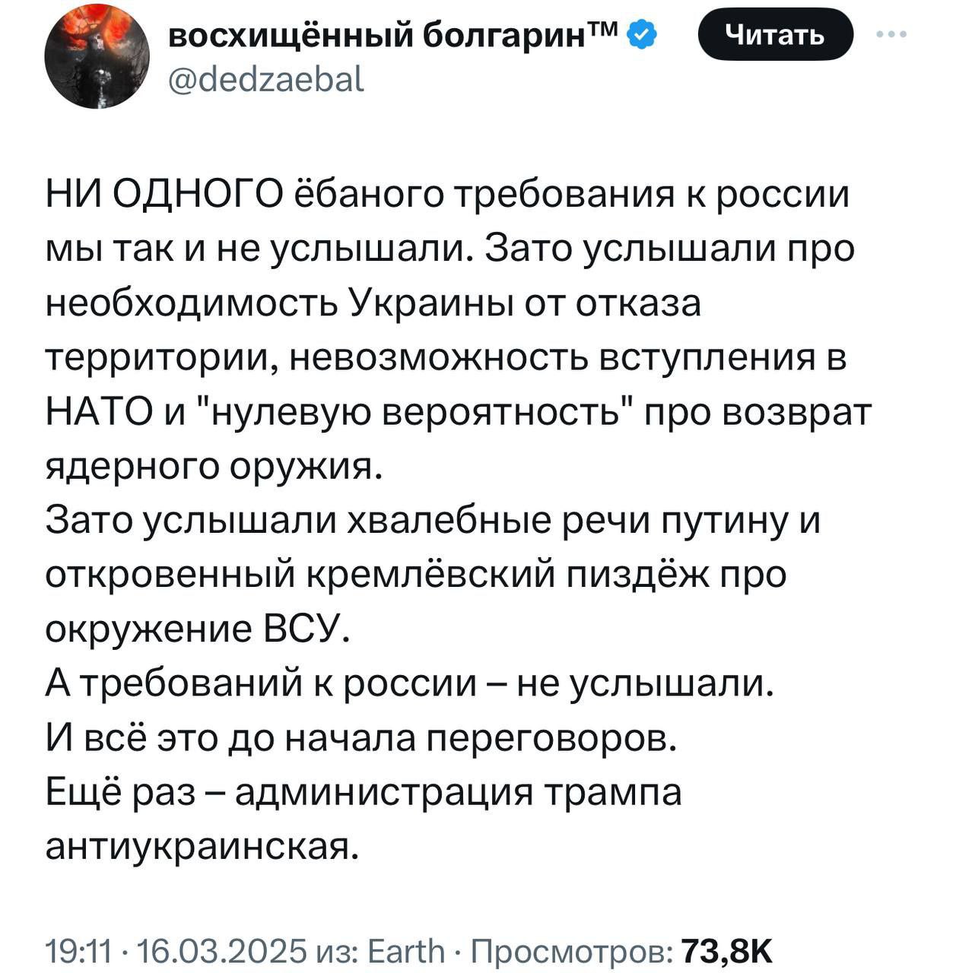Open the three-dot more options menu
The width and height of the screenshot is (956, 973).
[891, 34]
